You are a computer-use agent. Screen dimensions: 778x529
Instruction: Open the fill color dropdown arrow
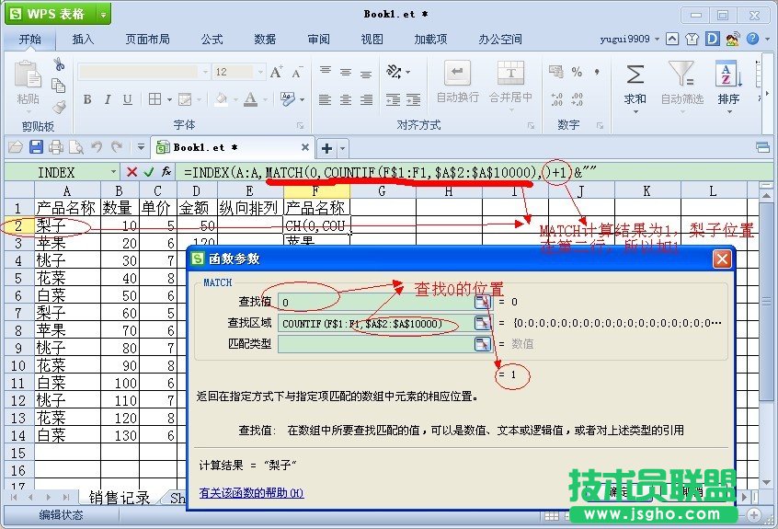[235, 99]
